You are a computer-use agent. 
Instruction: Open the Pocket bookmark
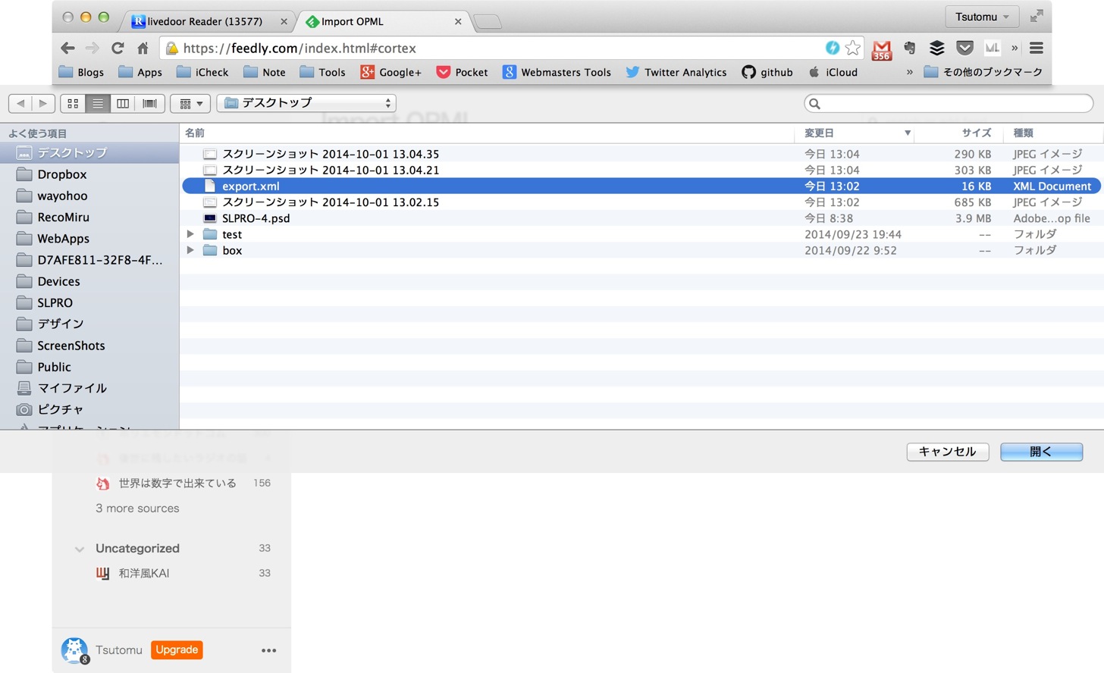point(462,72)
